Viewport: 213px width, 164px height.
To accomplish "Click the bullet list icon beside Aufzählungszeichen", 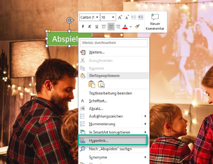I will point(83,116).
